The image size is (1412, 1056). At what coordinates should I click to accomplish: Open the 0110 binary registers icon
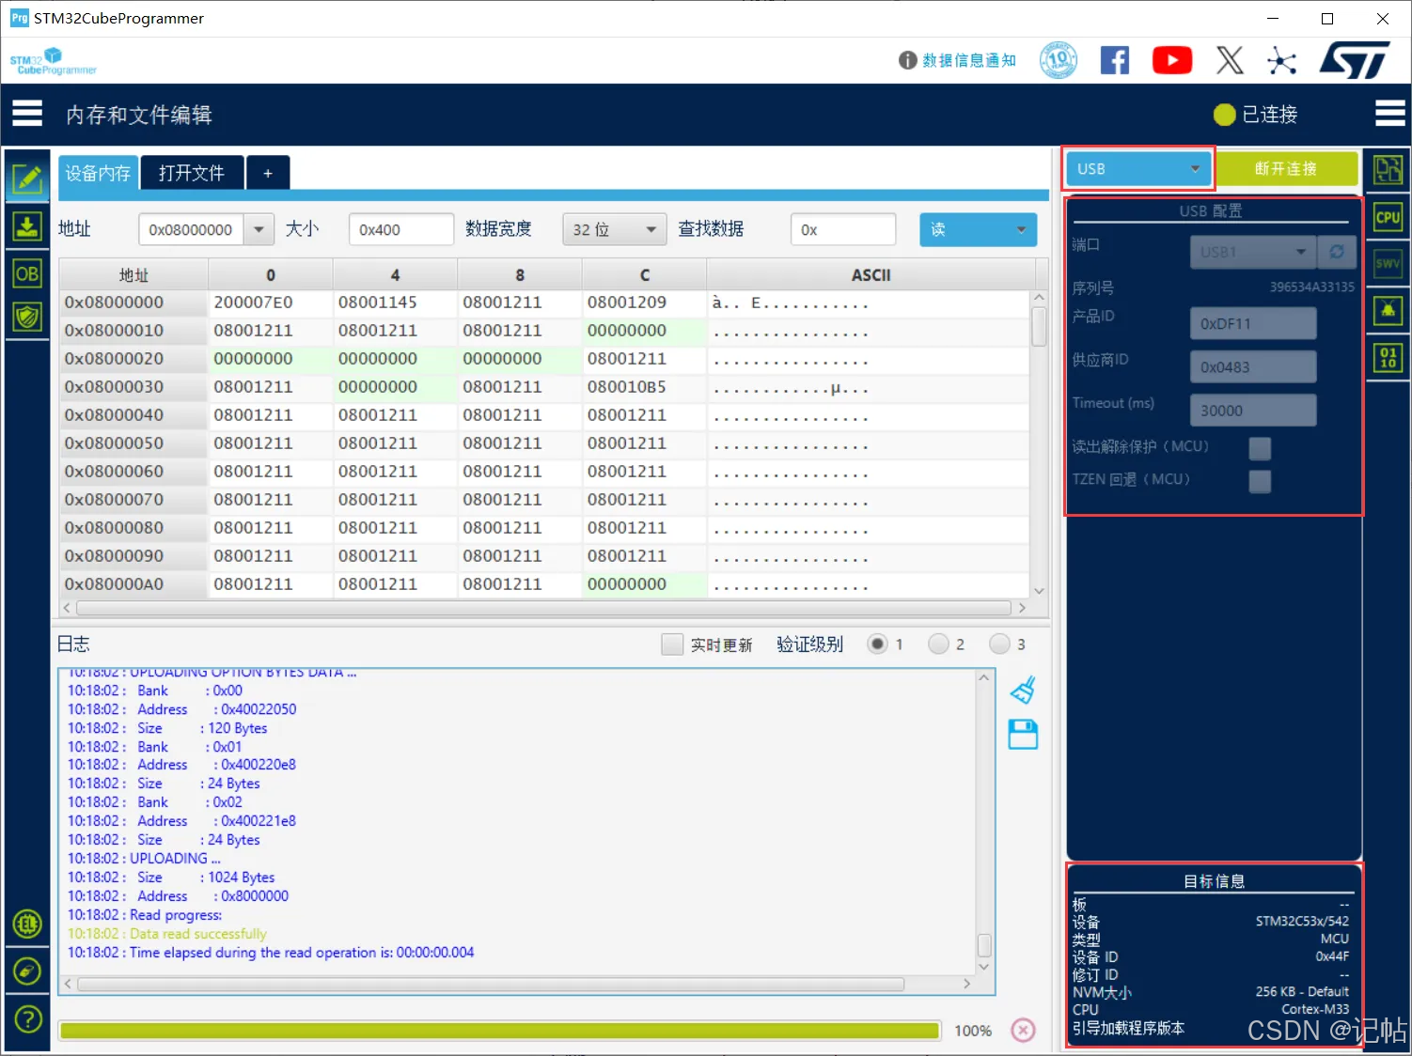pos(1388,358)
